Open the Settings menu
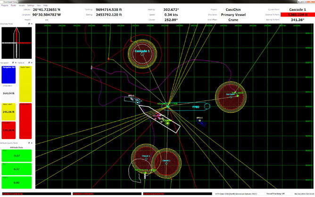315x197 pixels. coord(30,5)
